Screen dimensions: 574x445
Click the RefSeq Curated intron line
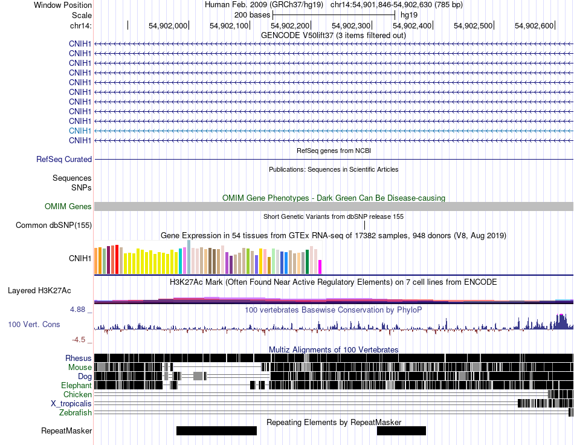334,160
